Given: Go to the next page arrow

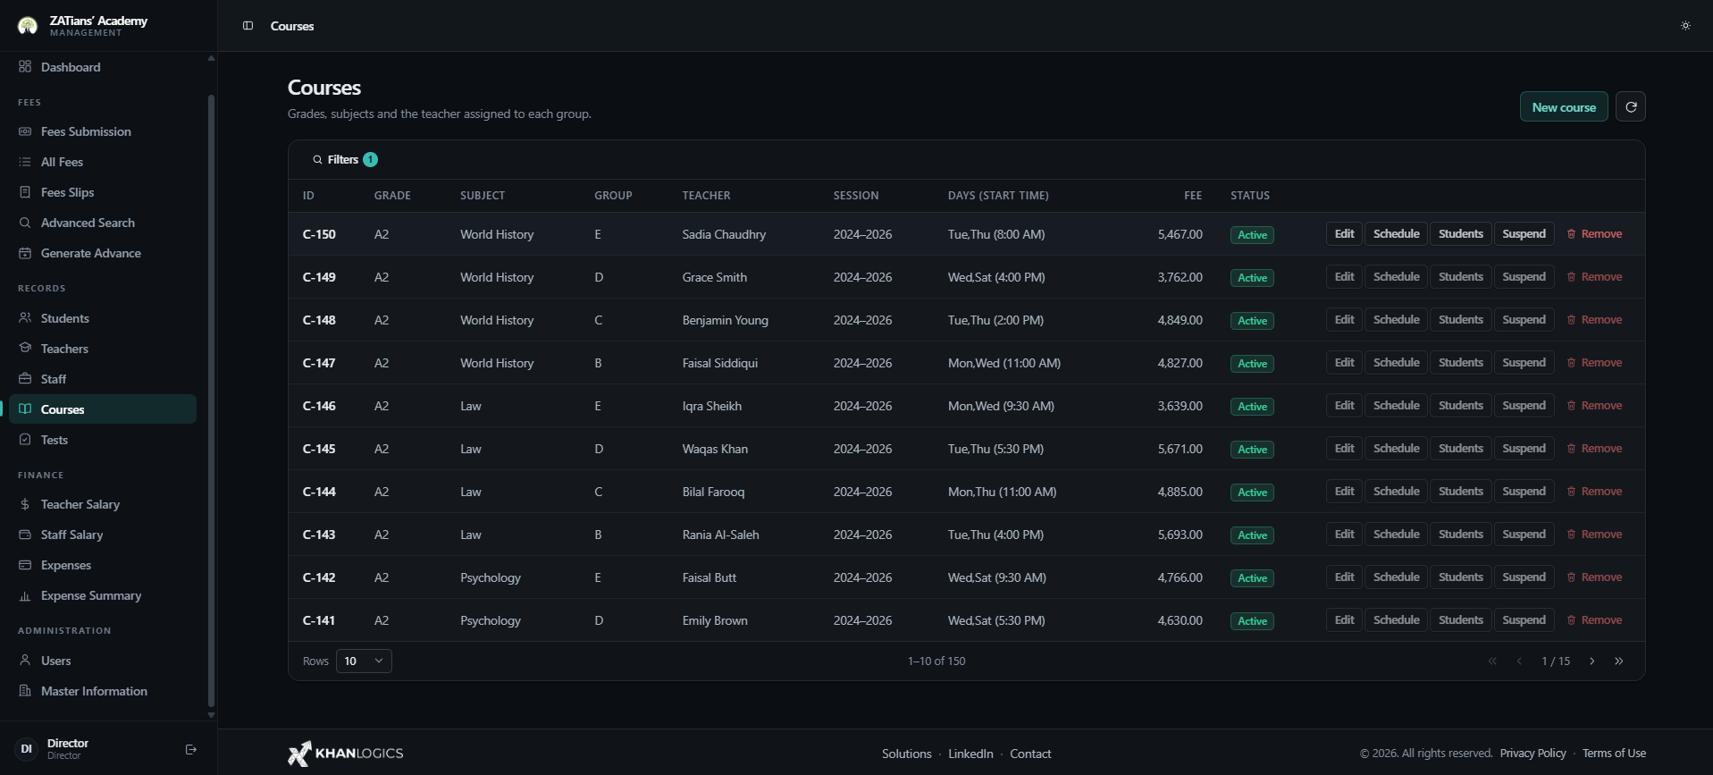Looking at the screenshot, I should coord(1591,661).
